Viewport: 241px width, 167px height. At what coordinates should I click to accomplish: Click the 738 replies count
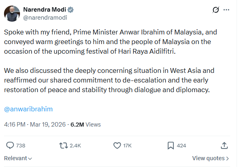[21, 145]
